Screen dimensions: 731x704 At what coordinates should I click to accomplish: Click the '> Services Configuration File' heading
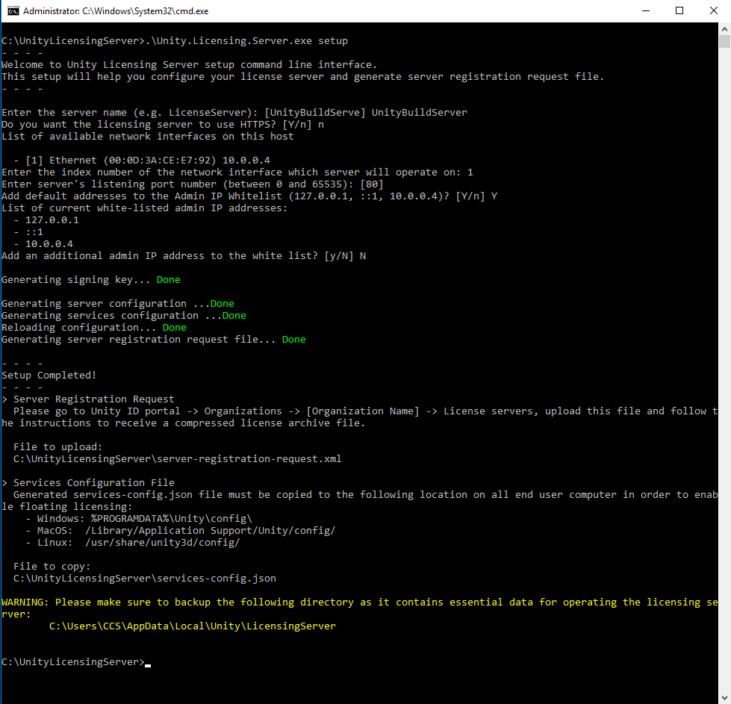(88, 483)
